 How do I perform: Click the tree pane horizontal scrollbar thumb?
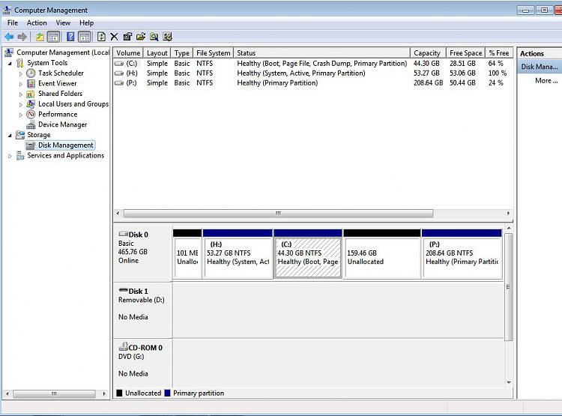click(54, 394)
